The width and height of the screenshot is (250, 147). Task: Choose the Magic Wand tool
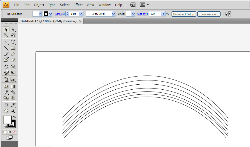pyautogui.click(x=6, y=35)
